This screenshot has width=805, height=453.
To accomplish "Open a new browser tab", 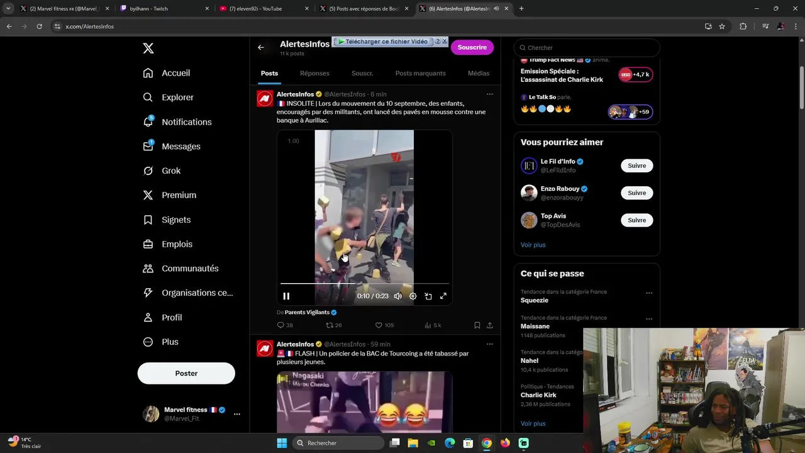I will pos(521,9).
